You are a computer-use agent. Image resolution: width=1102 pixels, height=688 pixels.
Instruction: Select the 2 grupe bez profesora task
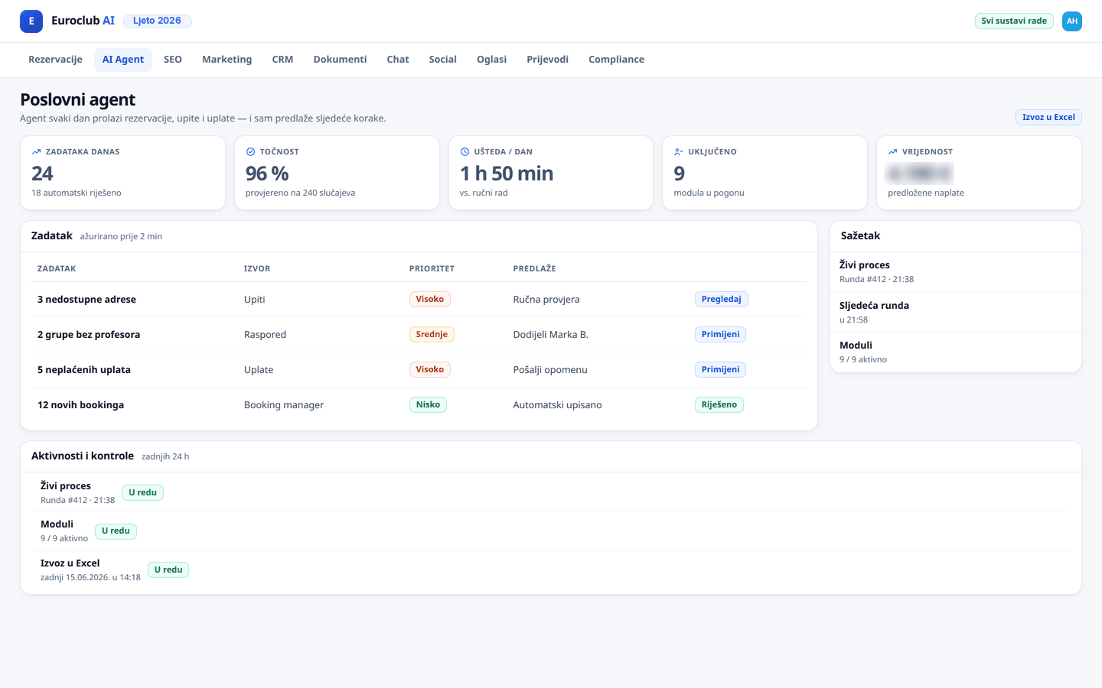(x=89, y=335)
